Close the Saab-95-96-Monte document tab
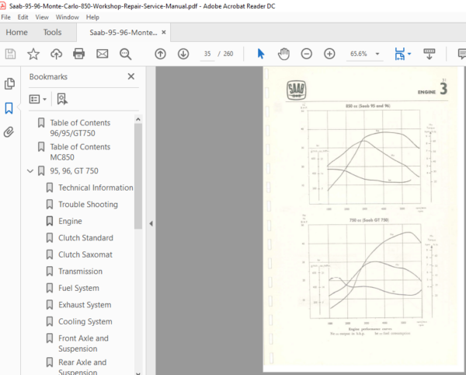 pyautogui.click(x=164, y=33)
